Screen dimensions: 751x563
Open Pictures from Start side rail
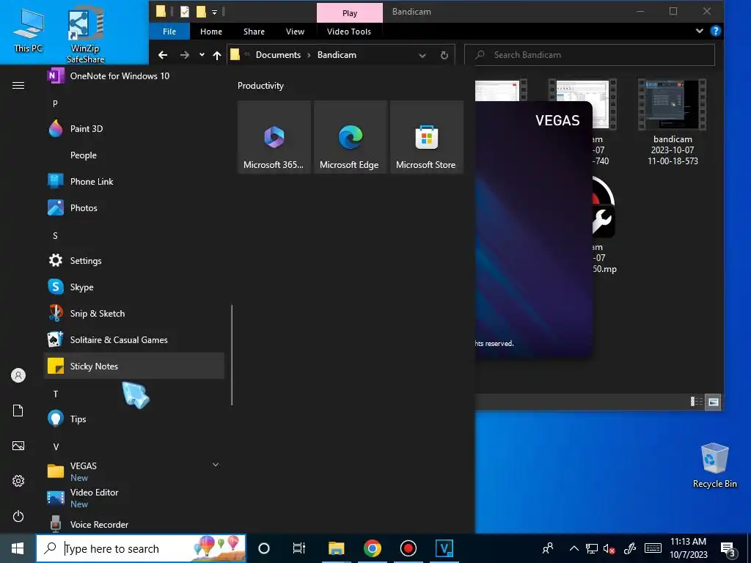pyautogui.click(x=18, y=446)
